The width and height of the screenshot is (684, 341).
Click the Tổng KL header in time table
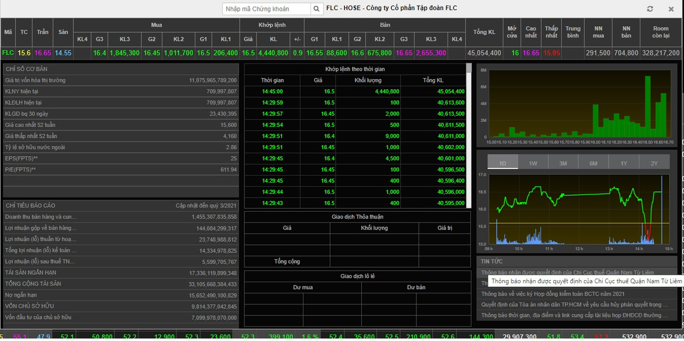[433, 80]
